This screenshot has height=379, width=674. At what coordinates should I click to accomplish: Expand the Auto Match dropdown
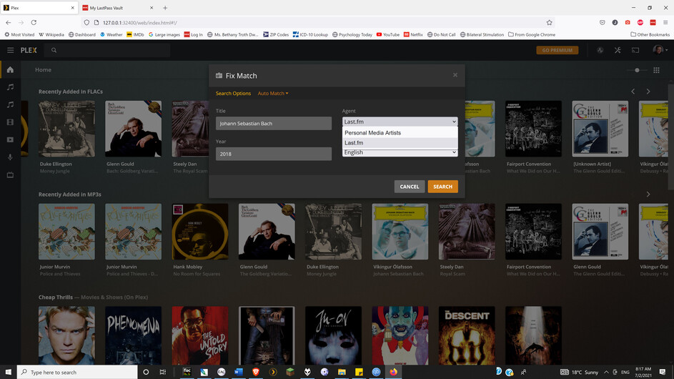[x=273, y=94]
